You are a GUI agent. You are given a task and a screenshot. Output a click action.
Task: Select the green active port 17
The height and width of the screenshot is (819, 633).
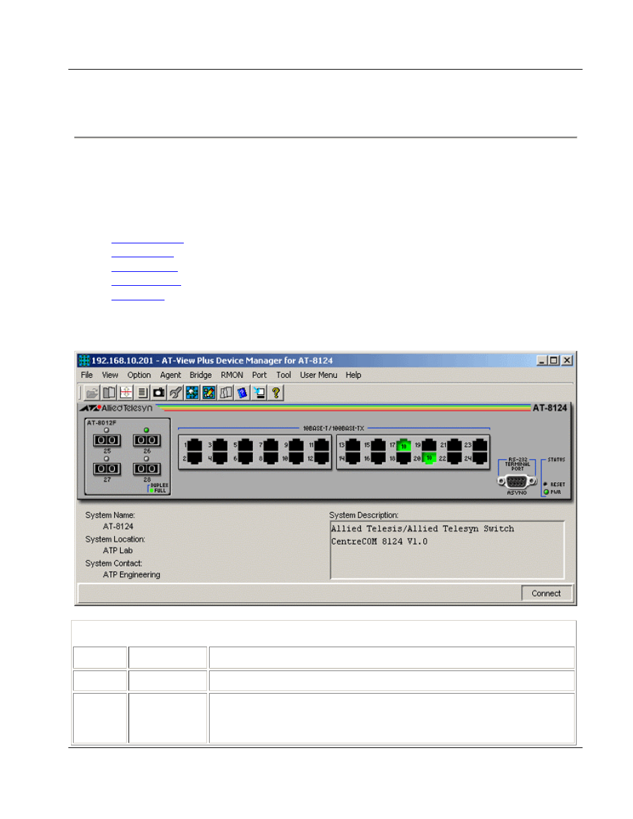[x=403, y=445]
